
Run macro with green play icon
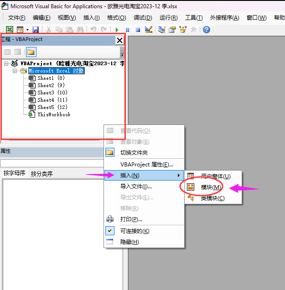(117, 30)
